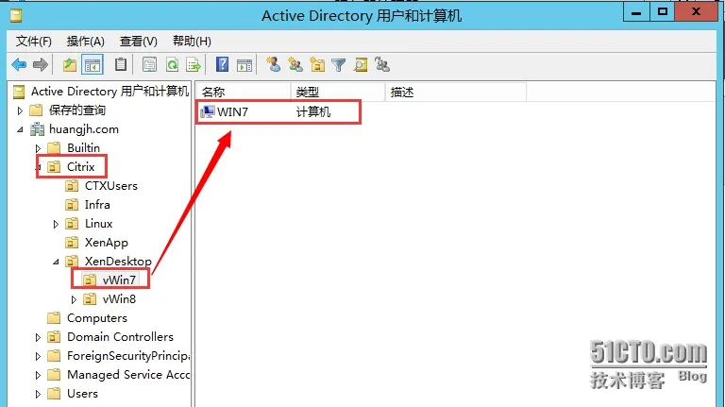Click the Add to group icon

pyautogui.click(x=382, y=64)
